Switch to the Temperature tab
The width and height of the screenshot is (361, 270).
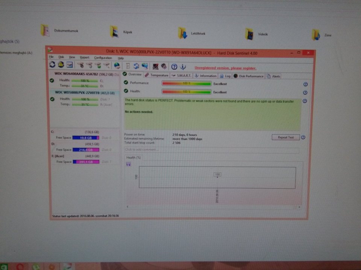pos(156,75)
